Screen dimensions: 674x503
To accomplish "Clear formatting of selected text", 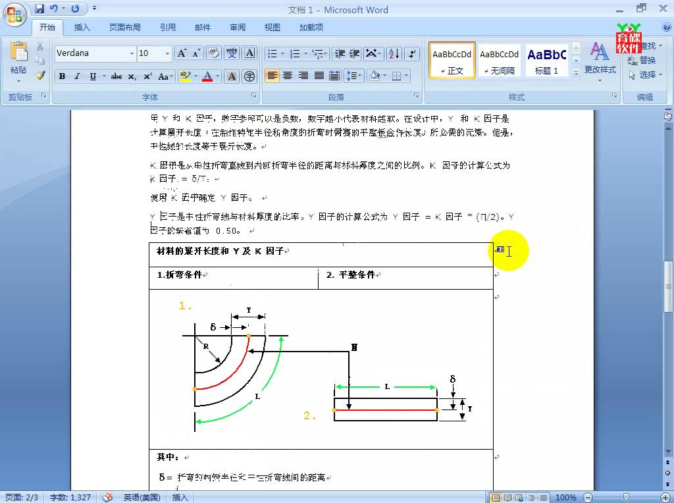I will 214,53.
